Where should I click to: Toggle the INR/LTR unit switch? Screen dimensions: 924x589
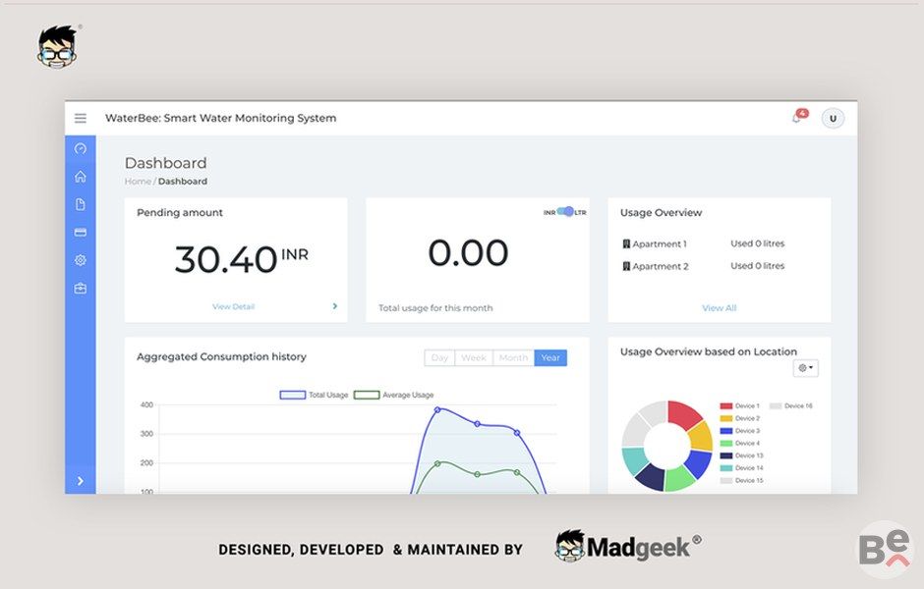pos(565,212)
